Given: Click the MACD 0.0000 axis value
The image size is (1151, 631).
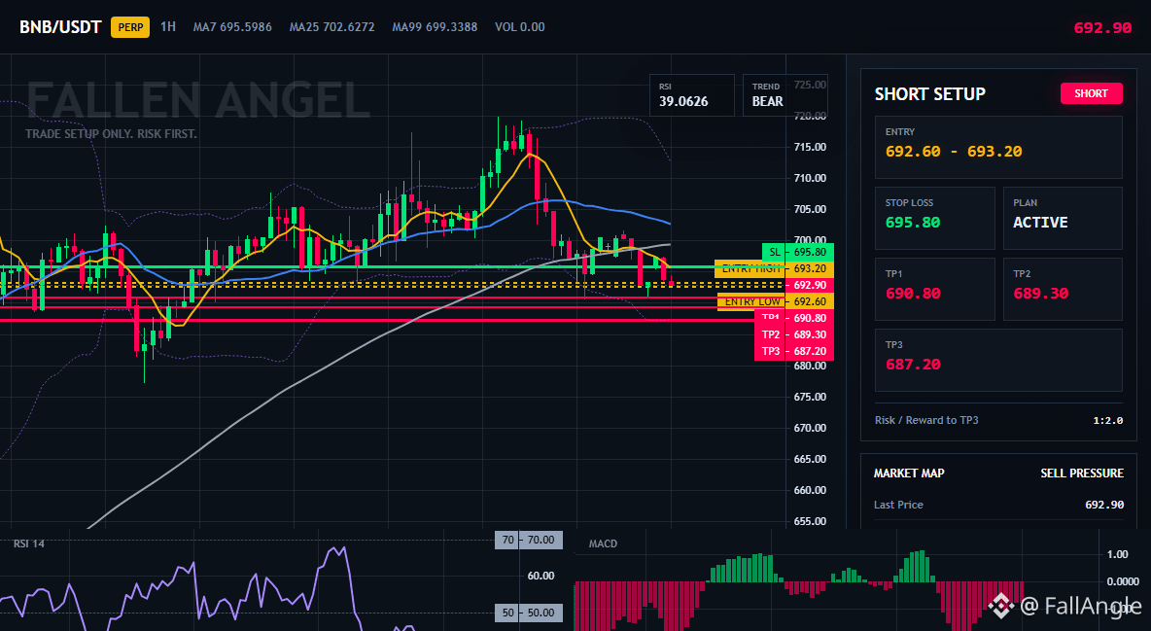Looking at the screenshot, I should (1123, 581).
